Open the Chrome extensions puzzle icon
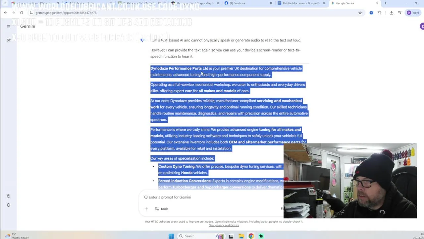Viewport: 424px width, 239px height. [x=380, y=13]
